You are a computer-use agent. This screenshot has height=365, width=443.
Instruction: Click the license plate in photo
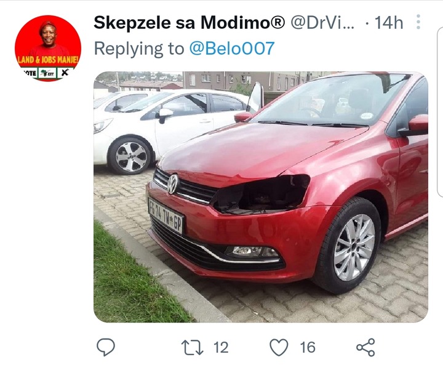166,215
